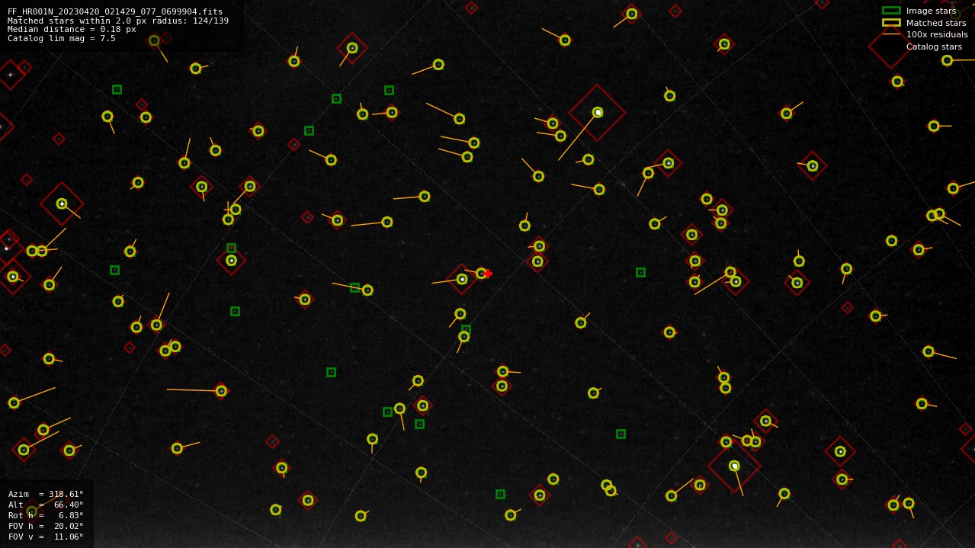This screenshot has height=548, width=975.
Task: Click the green 'Image stars' legend swatch
Action: coord(891,11)
